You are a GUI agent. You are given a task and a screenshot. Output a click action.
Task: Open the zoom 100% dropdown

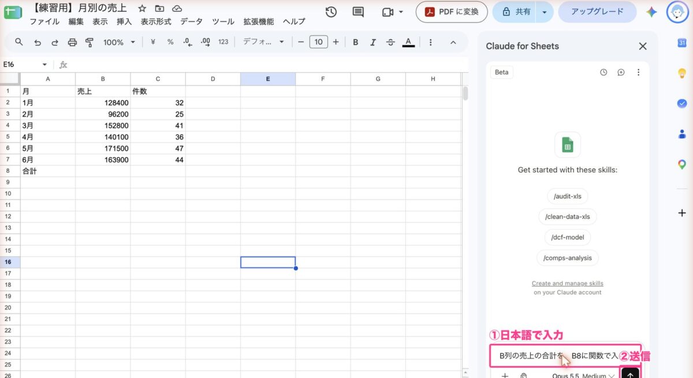(119, 42)
